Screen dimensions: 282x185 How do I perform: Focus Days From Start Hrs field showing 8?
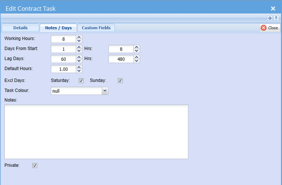(x=121, y=49)
